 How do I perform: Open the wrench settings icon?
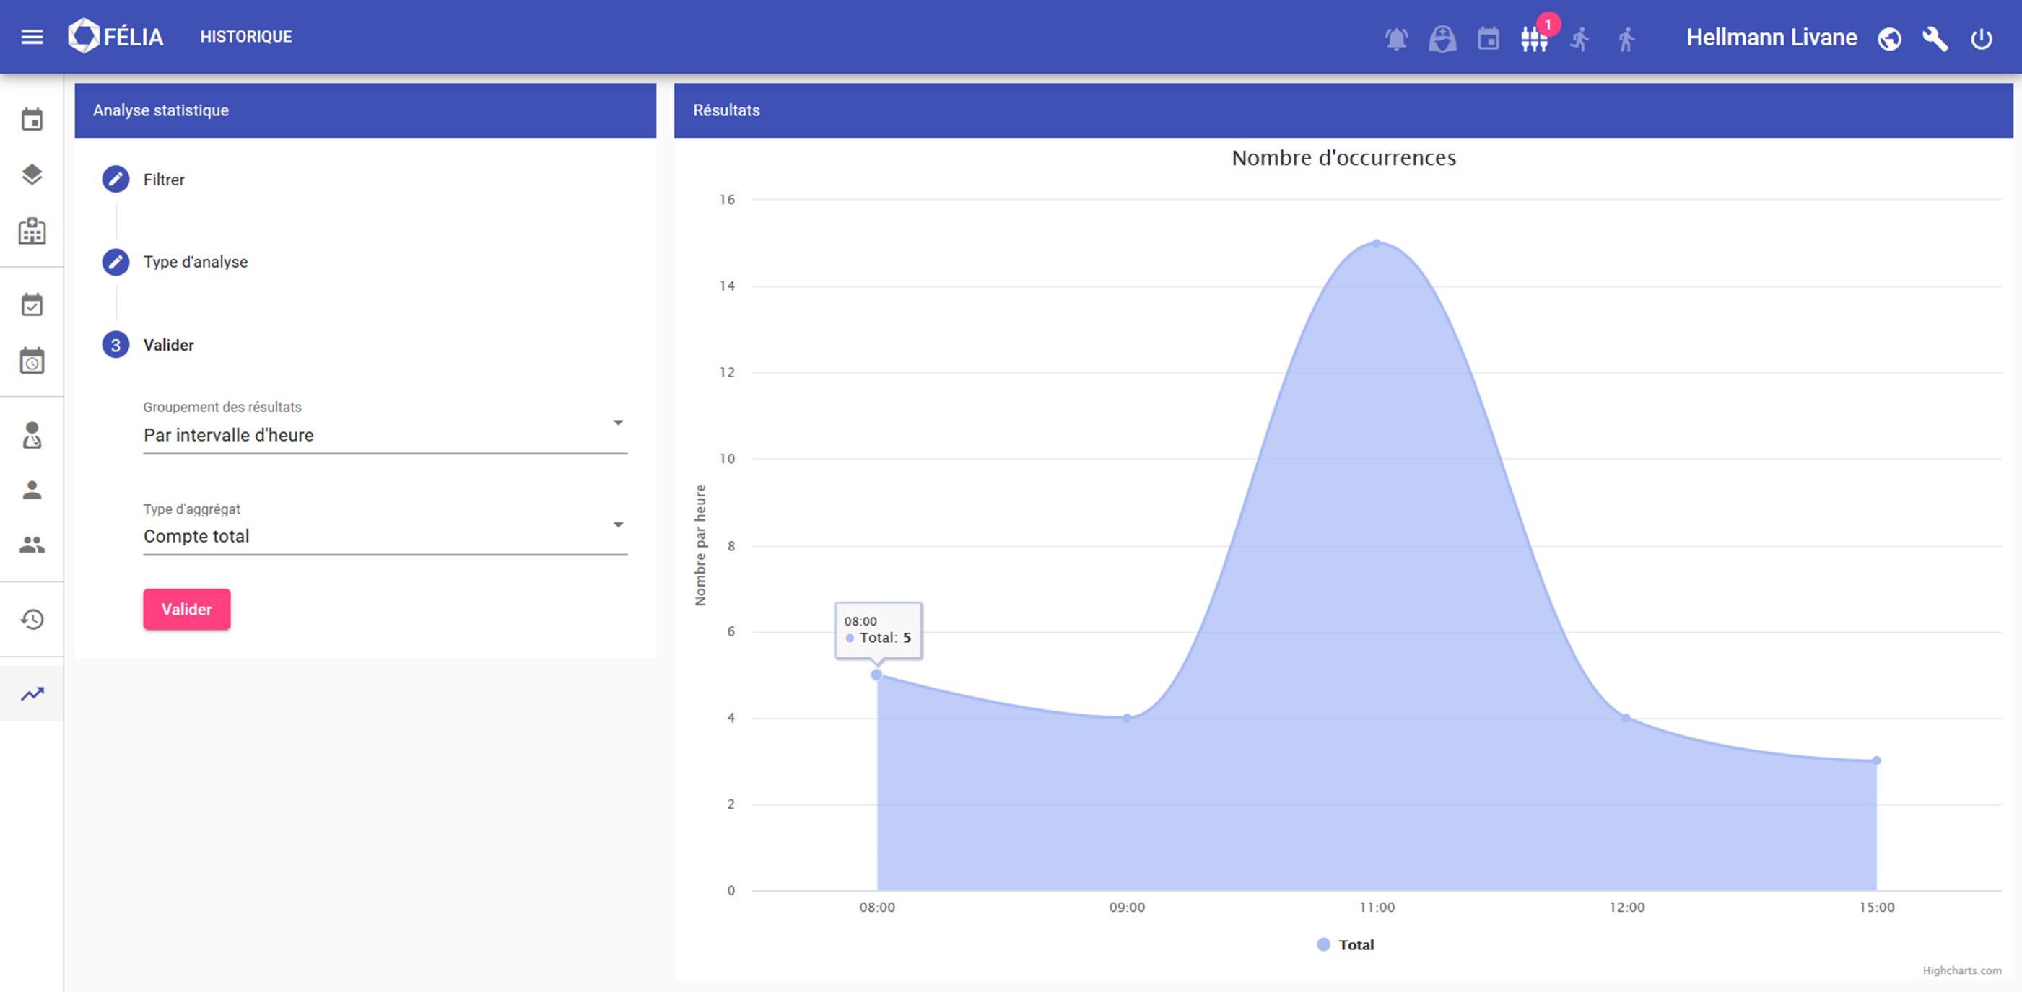coord(1935,38)
